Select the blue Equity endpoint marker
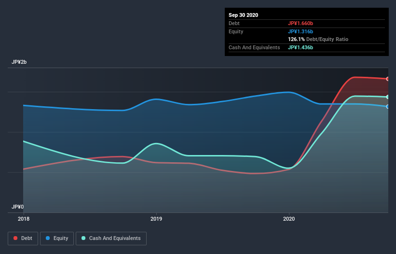396x254 pixels. tap(388, 107)
